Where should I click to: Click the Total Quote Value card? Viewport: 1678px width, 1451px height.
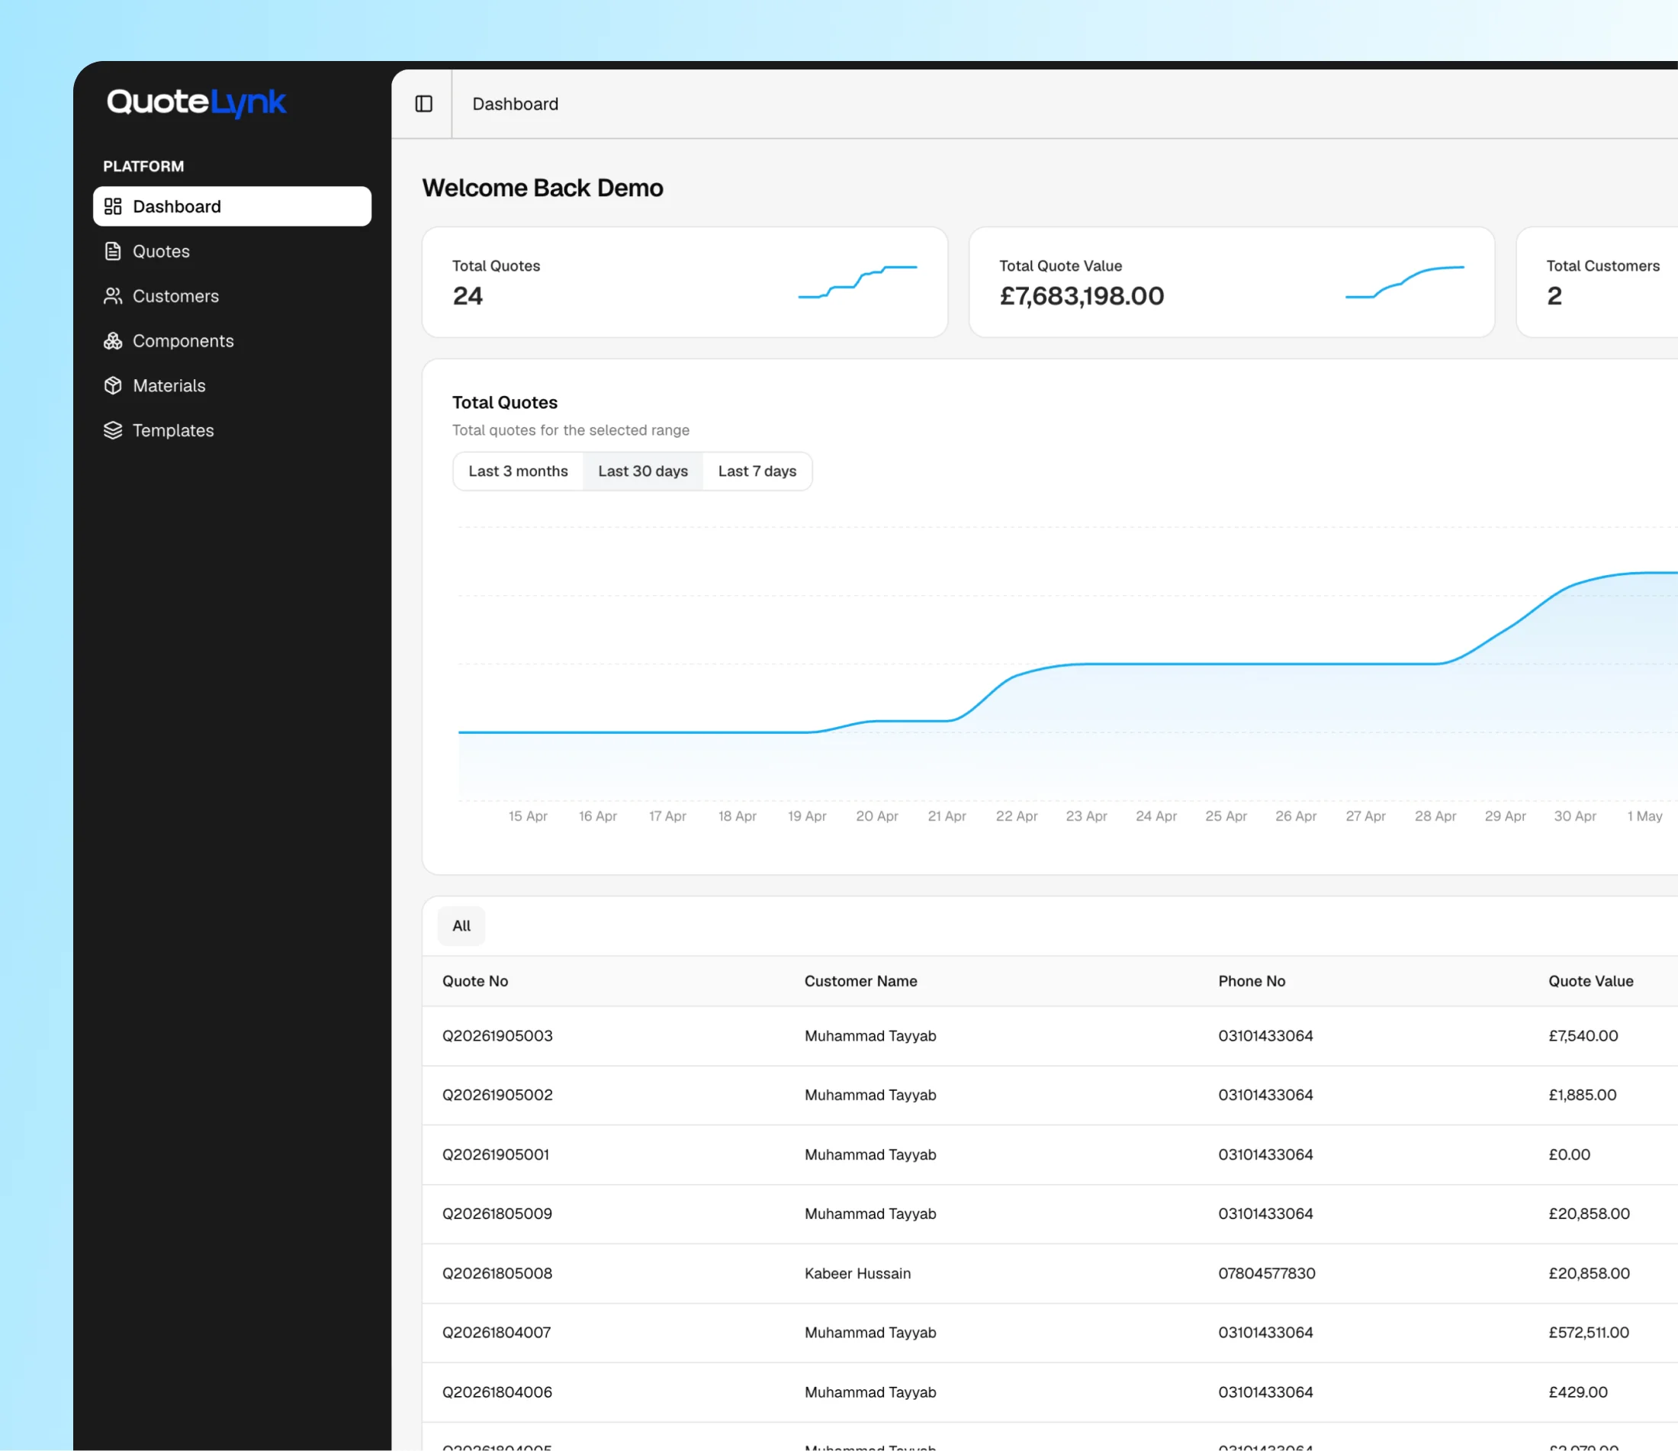point(1232,282)
